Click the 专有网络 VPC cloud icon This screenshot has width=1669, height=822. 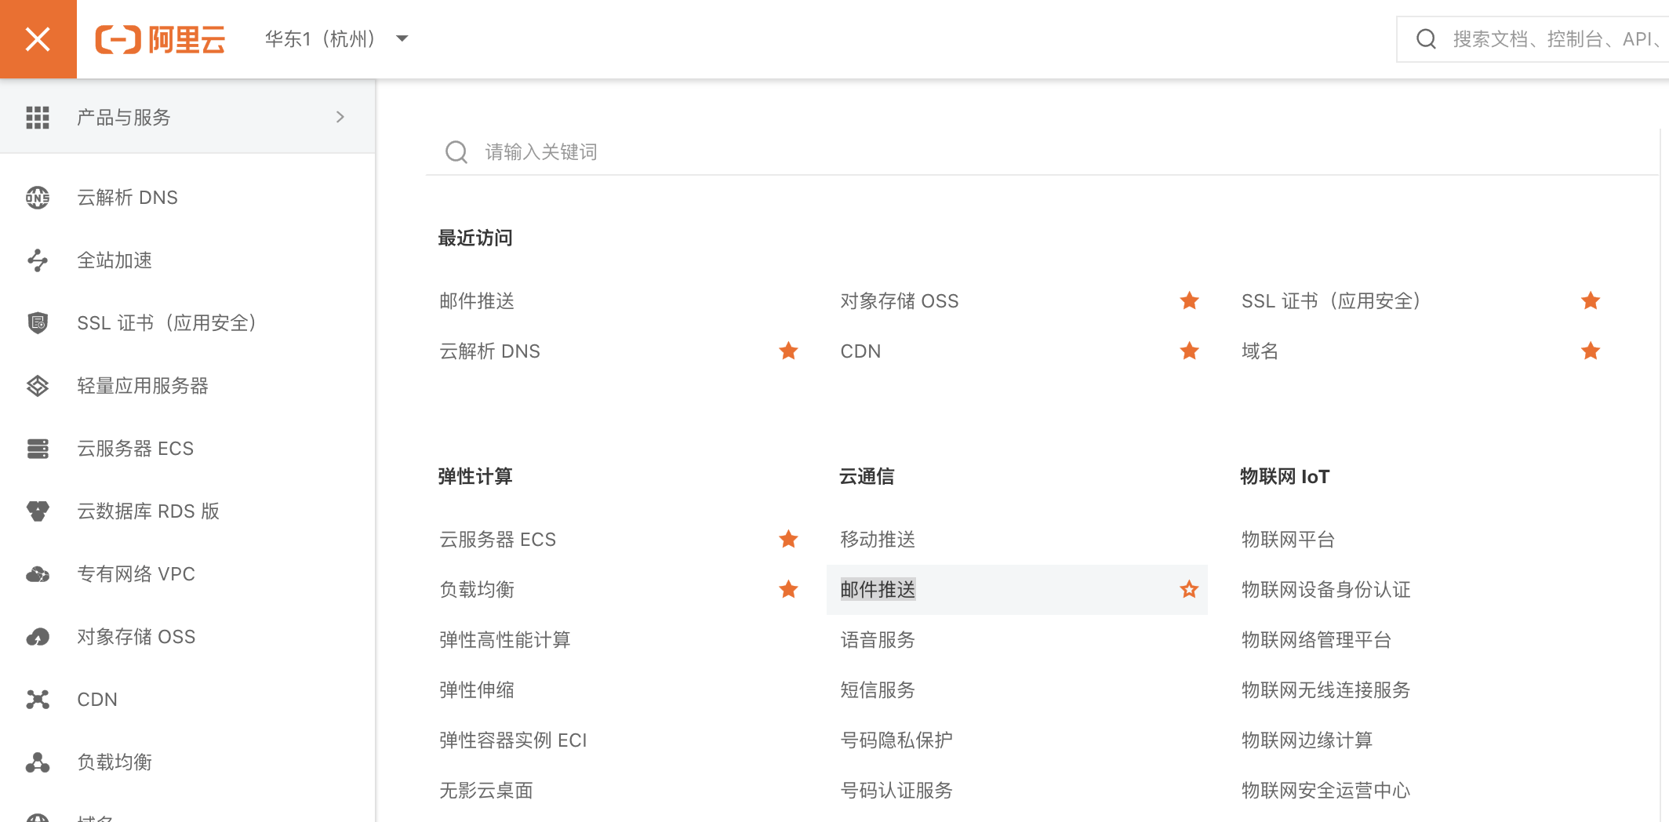tap(38, 574)
